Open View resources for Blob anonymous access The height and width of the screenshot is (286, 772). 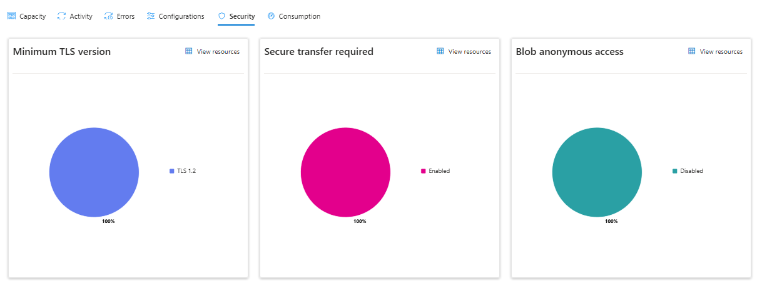(x=715, y=51)
